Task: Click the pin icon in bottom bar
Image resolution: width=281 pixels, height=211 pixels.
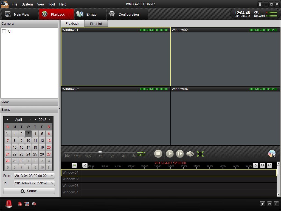Action: pyautogui.click(x=263, y=204)
